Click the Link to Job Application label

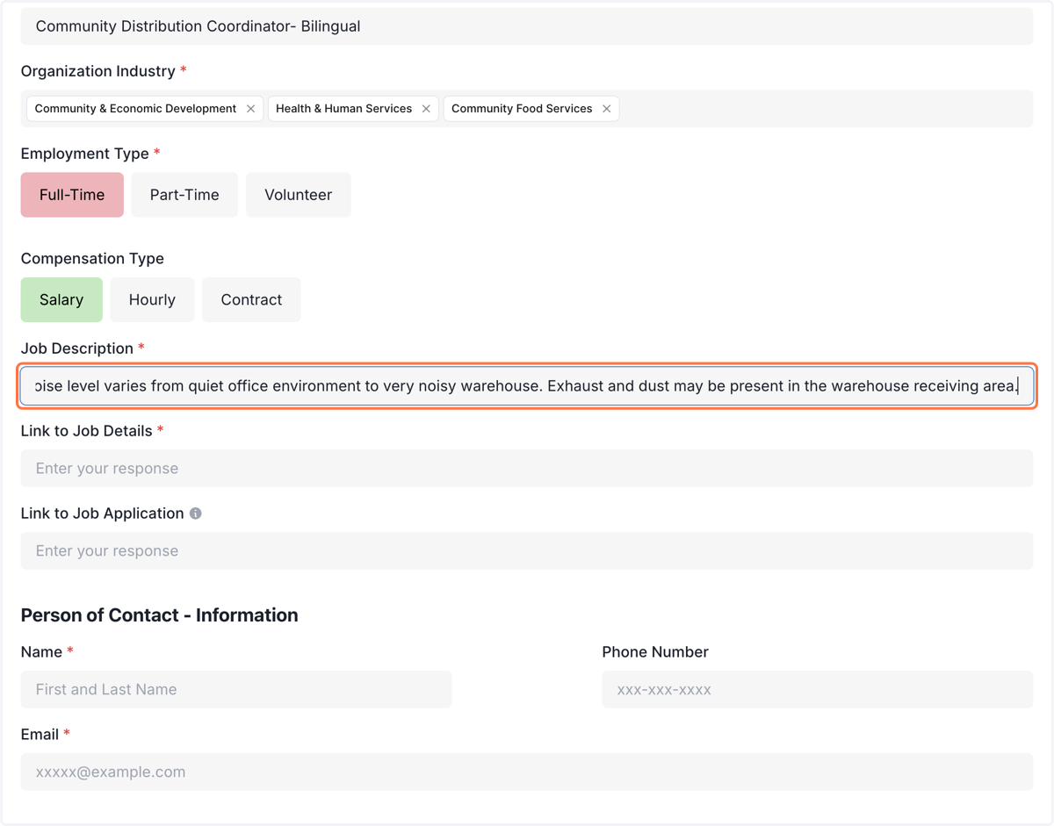pyautogui.click(x=103, y=514)
